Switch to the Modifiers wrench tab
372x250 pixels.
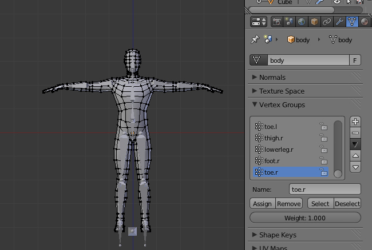(339, 22)
